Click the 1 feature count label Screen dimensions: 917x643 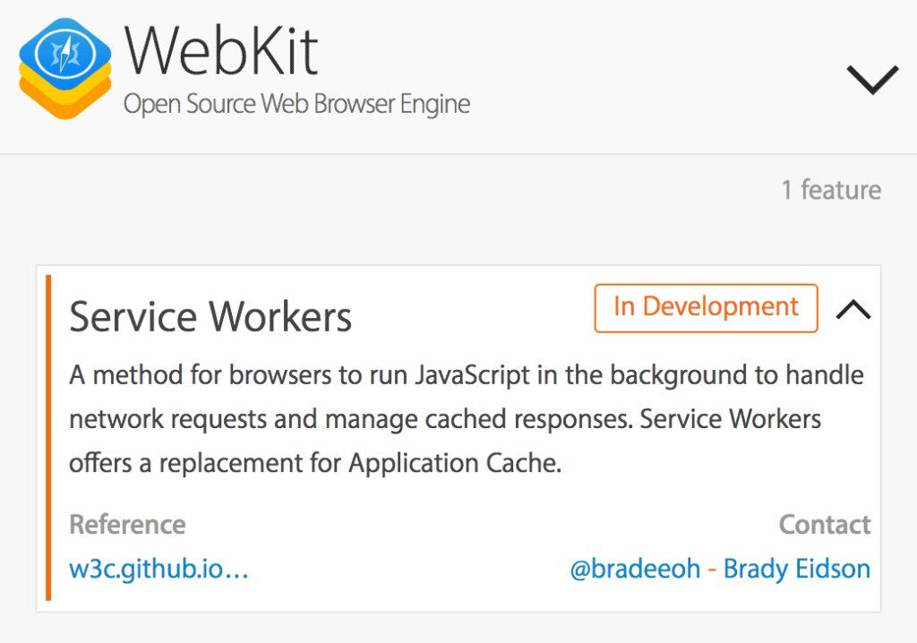831,190
